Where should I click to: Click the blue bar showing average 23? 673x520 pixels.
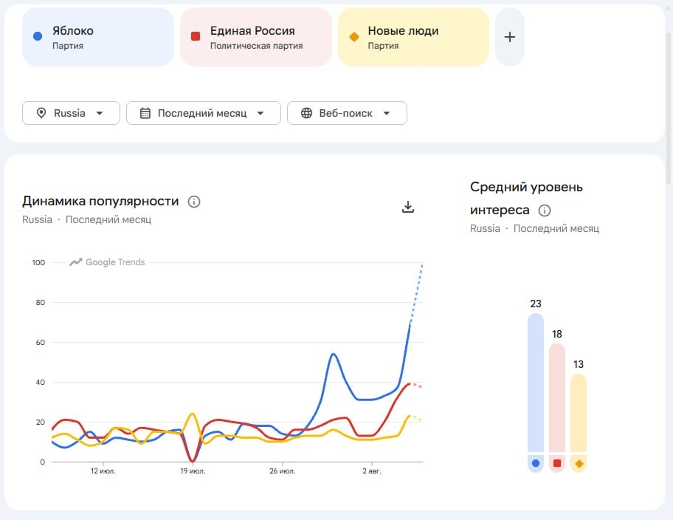(535, 383)
